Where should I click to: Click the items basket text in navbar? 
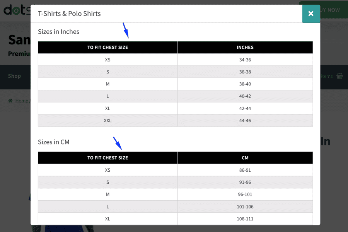[327, 76]
